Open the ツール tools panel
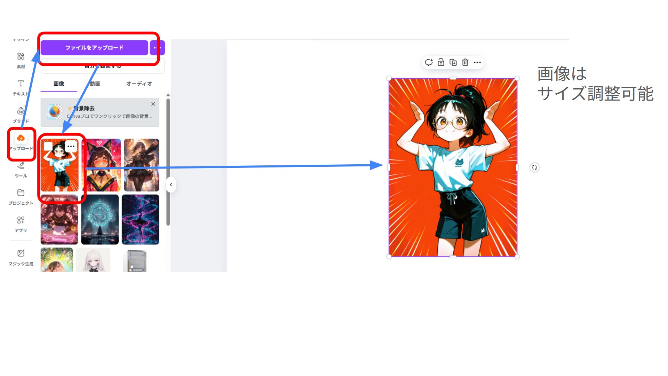This screenshot has height=376, width=668. (x=21, y=170)
